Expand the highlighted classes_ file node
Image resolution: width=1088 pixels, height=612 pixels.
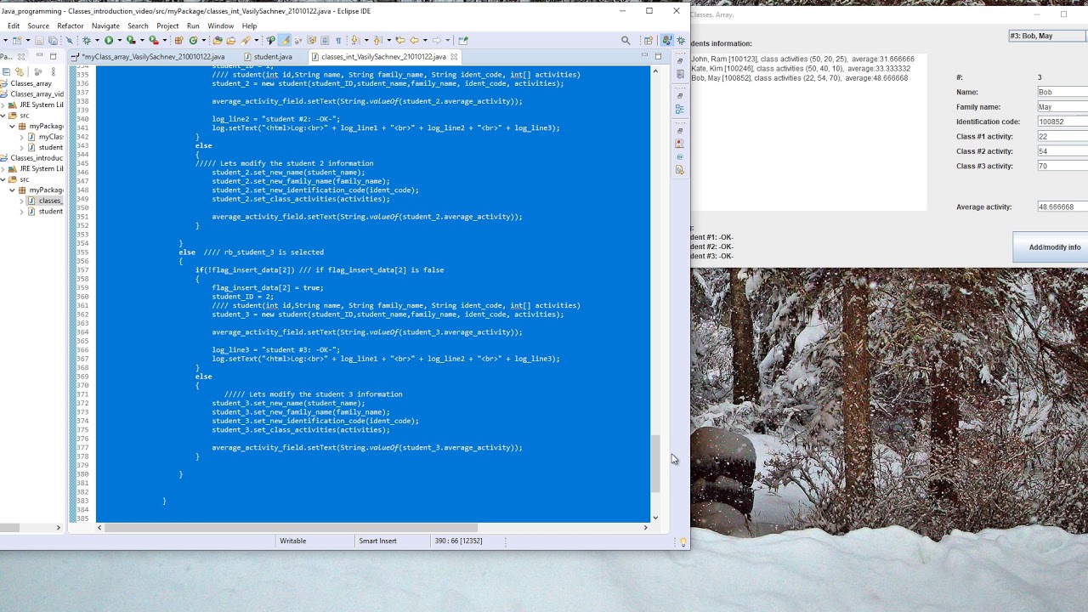(22, 201)
